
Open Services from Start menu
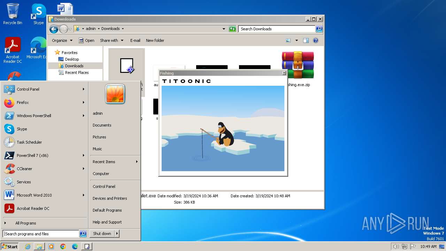click(44, 182)
